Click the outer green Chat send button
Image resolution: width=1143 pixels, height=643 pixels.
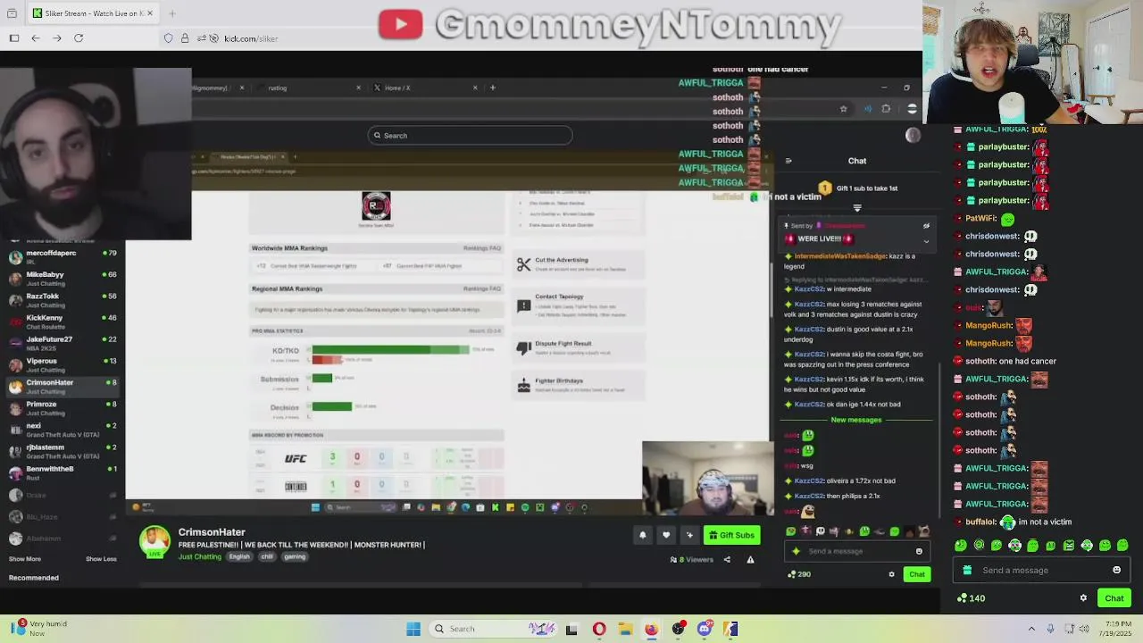coord(1114,598)
